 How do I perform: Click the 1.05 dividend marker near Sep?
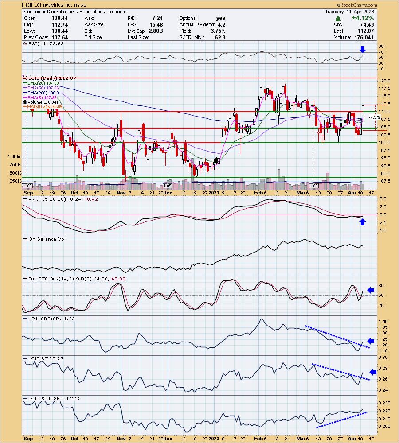pos(28,186)
